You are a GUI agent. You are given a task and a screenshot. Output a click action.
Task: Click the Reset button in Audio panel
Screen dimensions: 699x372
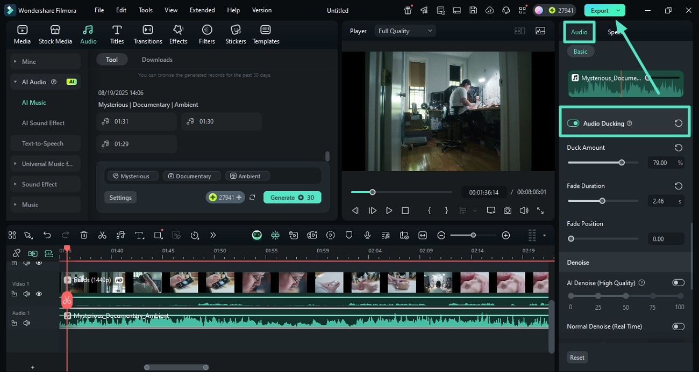click(x=577, y=358)
